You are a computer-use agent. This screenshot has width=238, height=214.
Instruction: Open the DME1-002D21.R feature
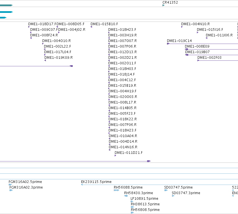122,58
